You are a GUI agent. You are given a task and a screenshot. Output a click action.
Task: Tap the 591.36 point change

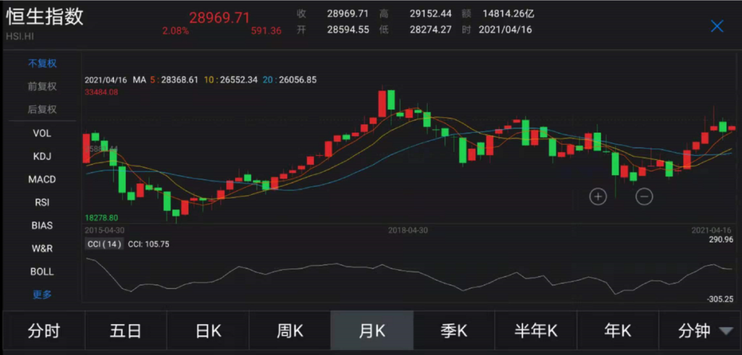click(266, 31)
